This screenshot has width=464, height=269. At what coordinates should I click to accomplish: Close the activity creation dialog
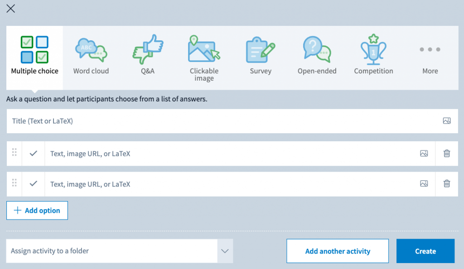point(10,9)
